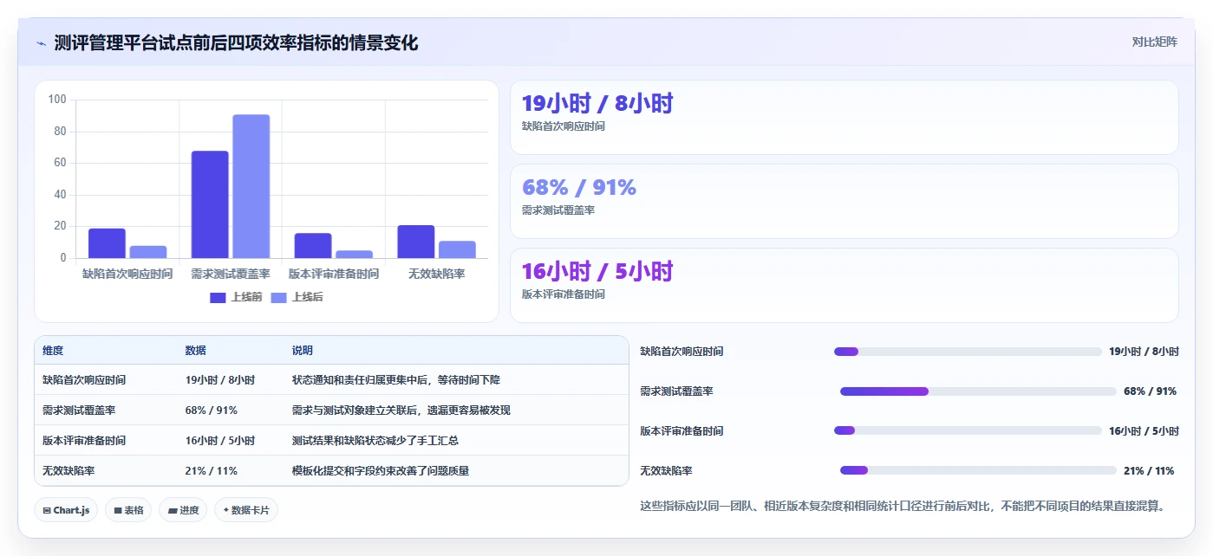1213x556 pixels.
Task: Click table value 21% / 11%
Action: click(212, 471)
